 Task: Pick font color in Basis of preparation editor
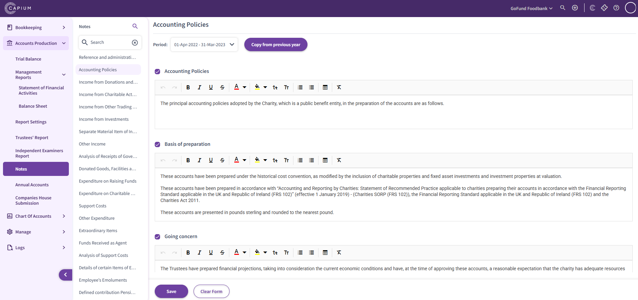(237, 160)
